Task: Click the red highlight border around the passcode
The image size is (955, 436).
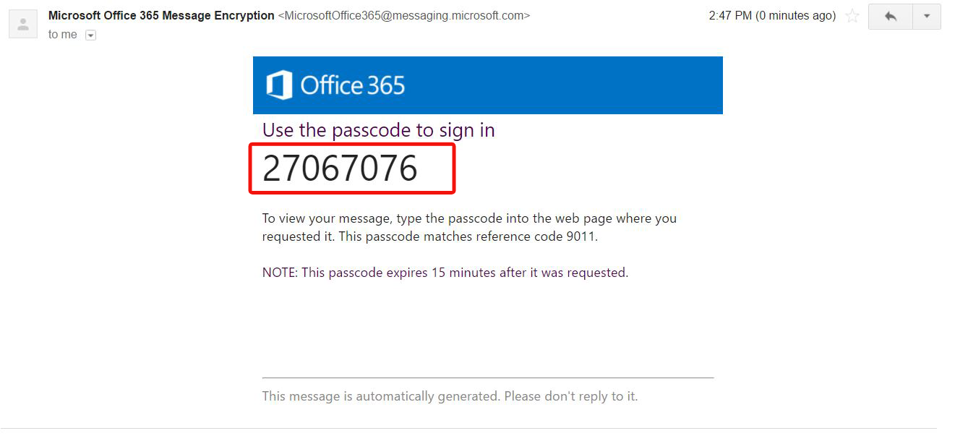Action: 454,168
